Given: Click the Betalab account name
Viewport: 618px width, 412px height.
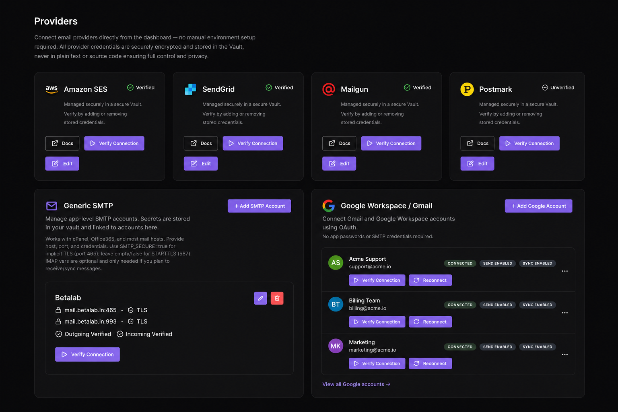Looking at the screenshot, I should [x=68, y=298].
